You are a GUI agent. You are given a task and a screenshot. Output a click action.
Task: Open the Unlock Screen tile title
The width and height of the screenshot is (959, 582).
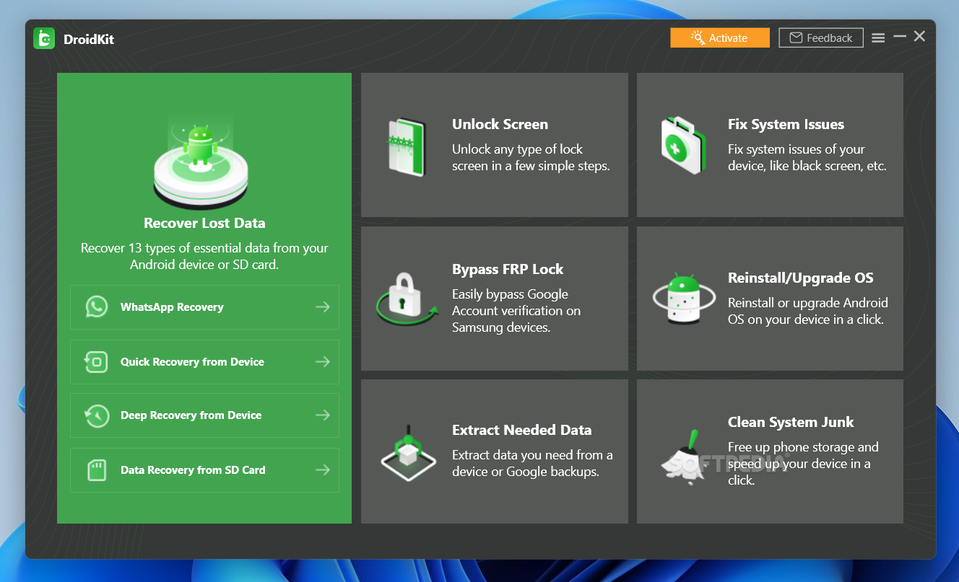coord(500,124)
